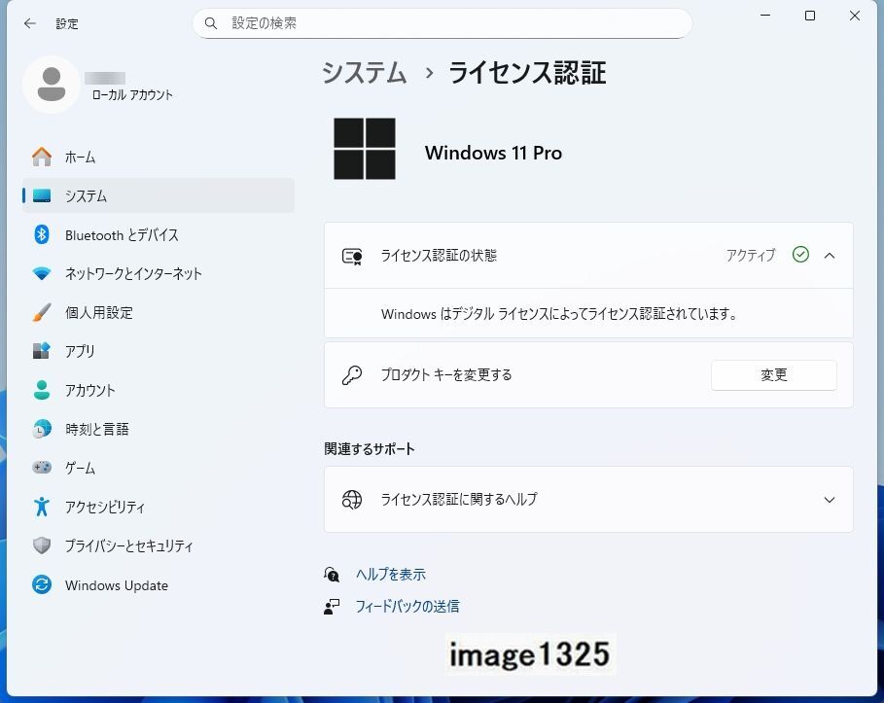Image resolution: width=884 pixels, height=703 pixels.
Task: Expand ライセンス認証に関するヘルプ
Action: pos(829,499)
